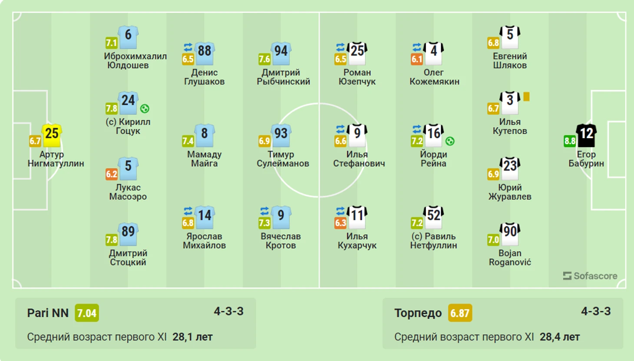
Task: Select player name Мамаду Майга
Action: (x=204, y=159)
